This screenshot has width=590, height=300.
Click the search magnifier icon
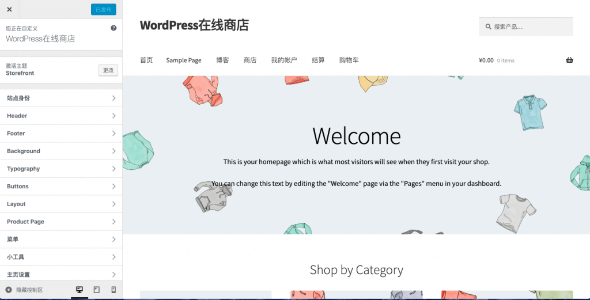[x=488, y=26]
